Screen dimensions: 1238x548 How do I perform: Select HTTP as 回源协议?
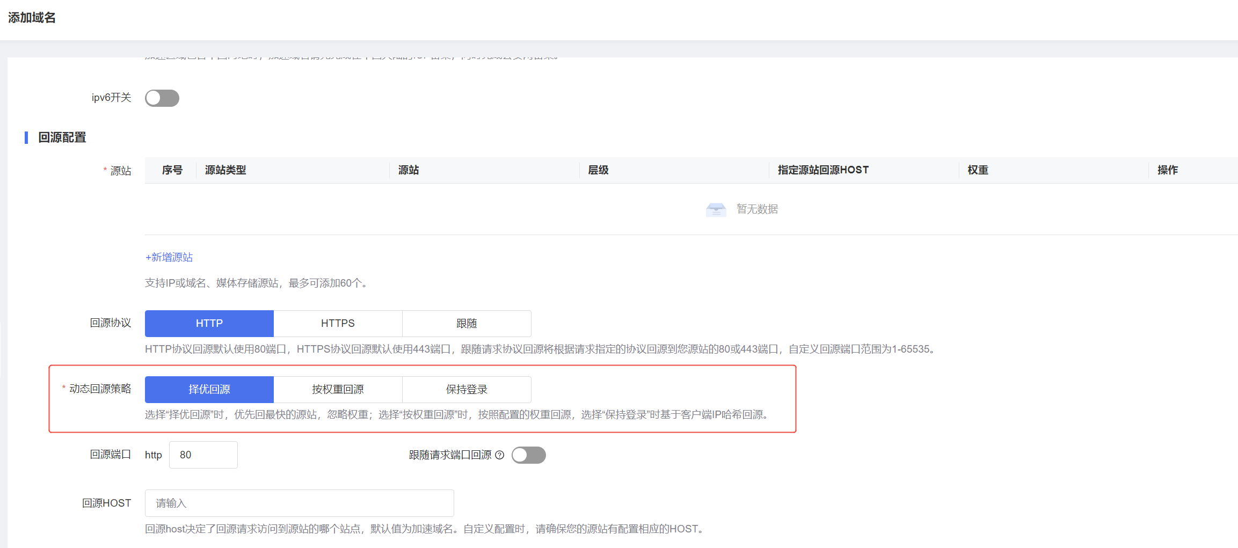(209, 324)
